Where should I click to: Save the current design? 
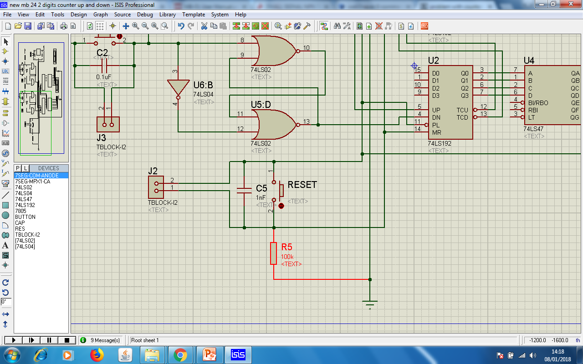tap(28, 26)
